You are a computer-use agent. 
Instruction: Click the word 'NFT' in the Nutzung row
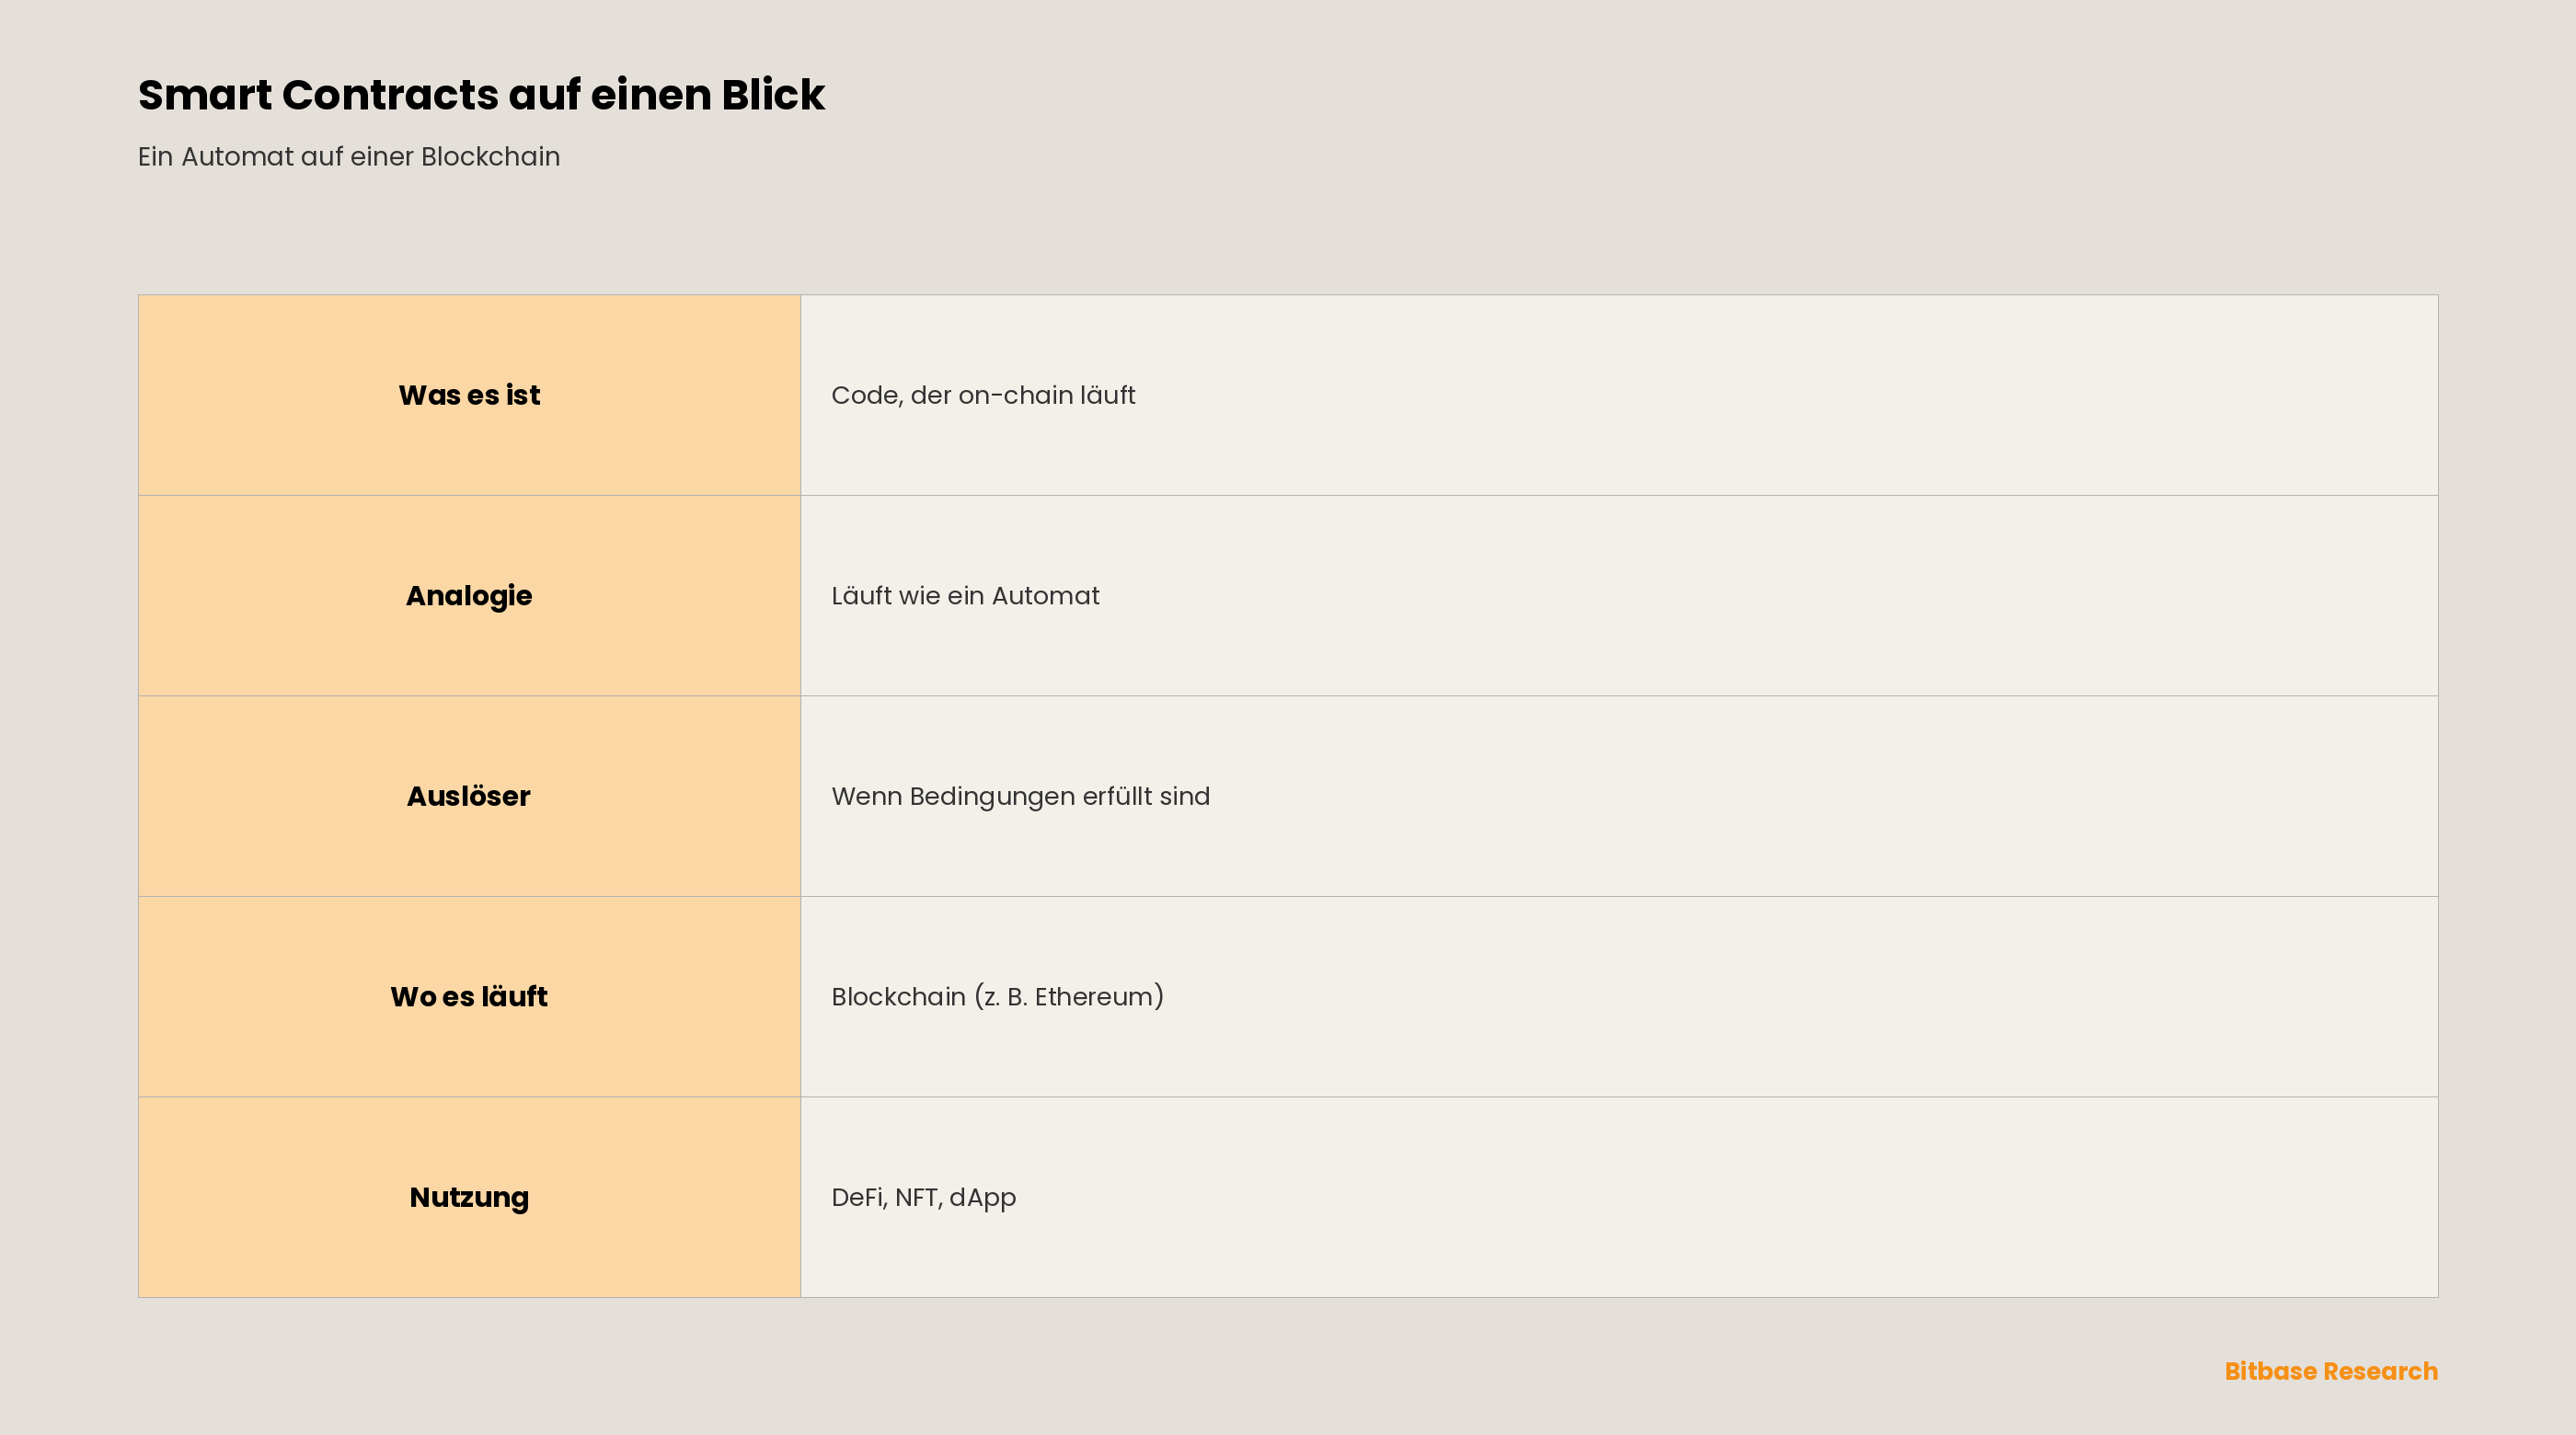[x=916, y=1198]
